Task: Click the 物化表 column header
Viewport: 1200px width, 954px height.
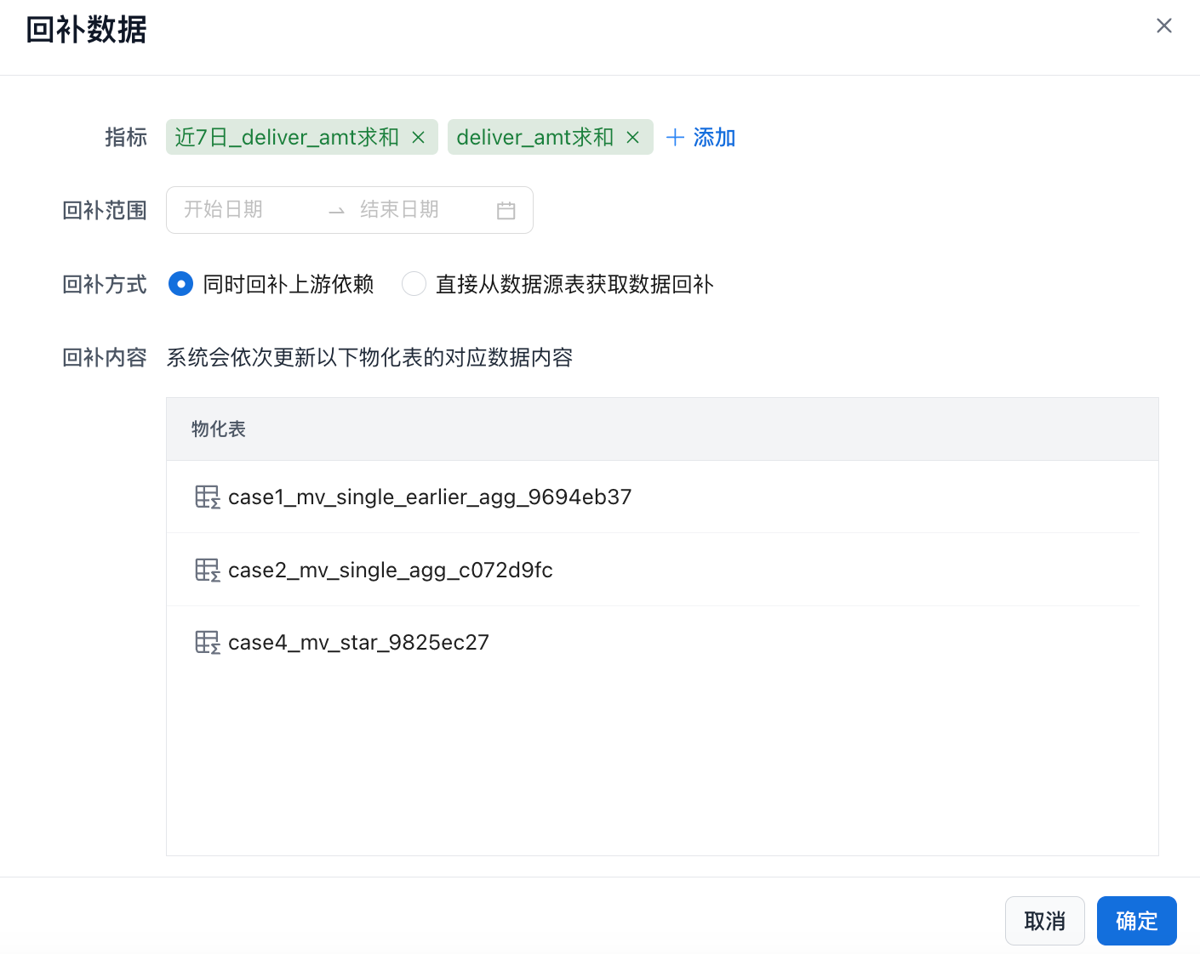Action: point(219,429)
